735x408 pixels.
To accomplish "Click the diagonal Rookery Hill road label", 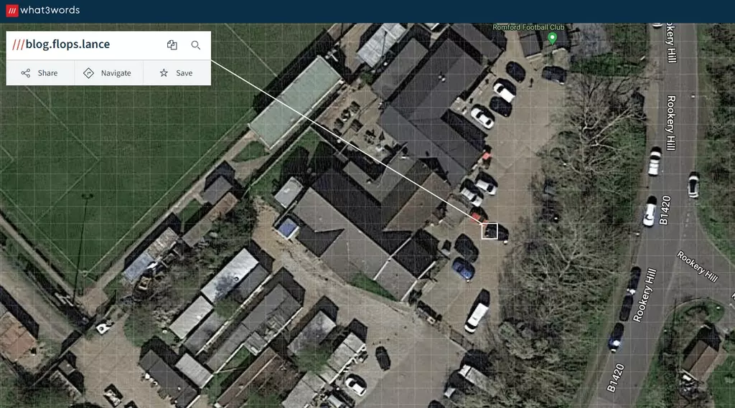I will 698,267.
